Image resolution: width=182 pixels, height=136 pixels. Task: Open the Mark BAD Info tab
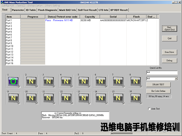click(67, 10)
